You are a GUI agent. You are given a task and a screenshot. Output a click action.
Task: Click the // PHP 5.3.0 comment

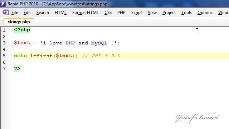pos(101,56)
